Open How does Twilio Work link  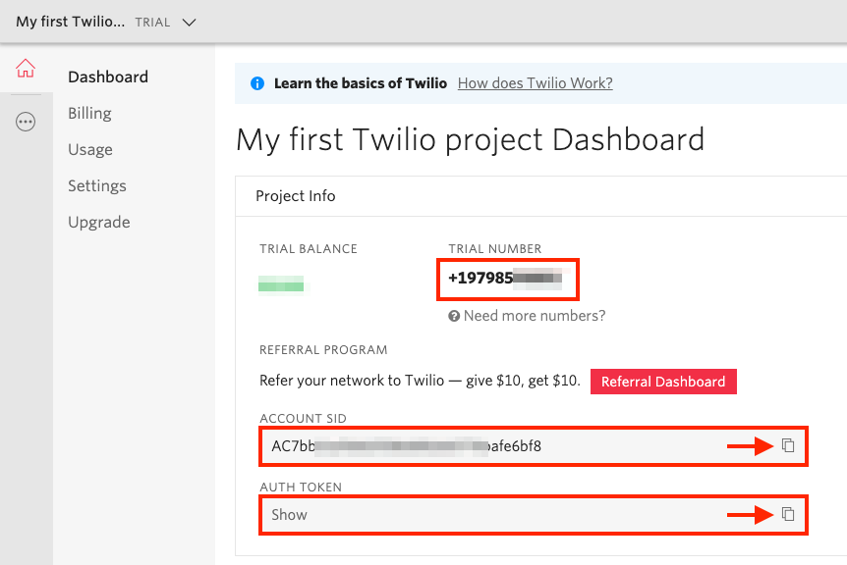click(x=535, y=83)
